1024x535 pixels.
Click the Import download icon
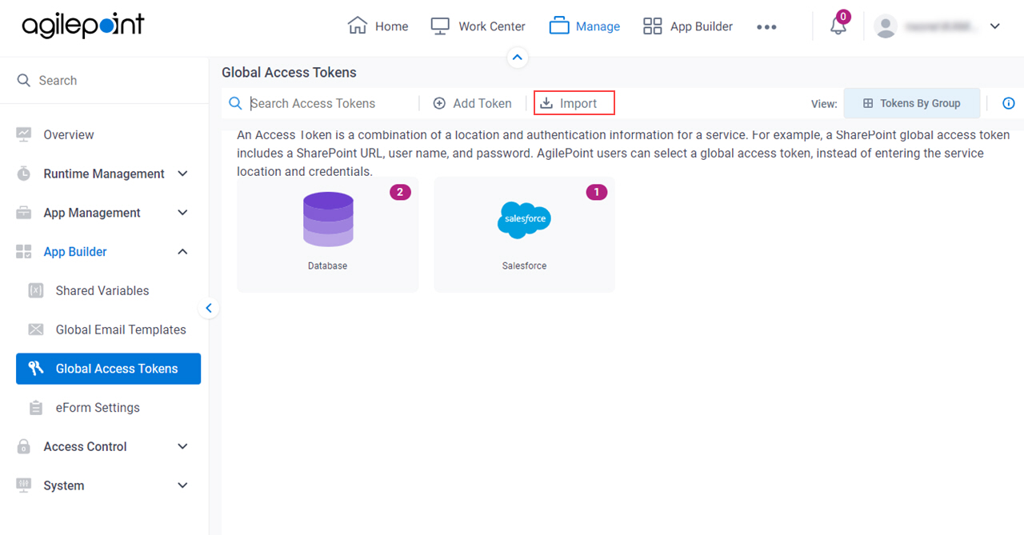547,103
